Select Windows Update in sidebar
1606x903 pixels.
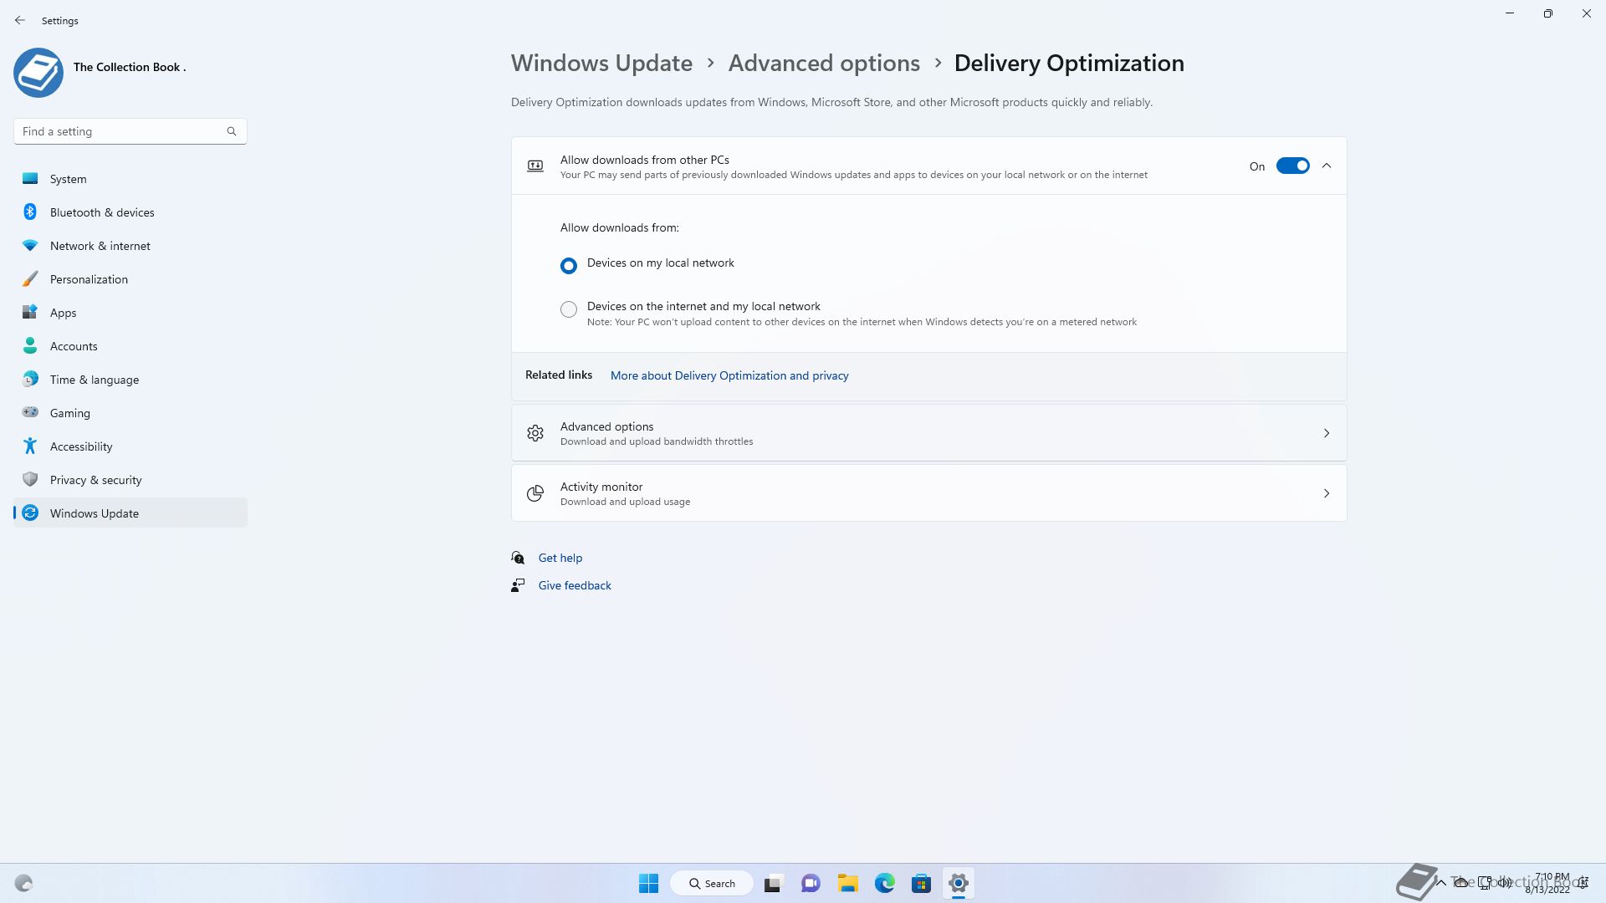coord(130,513)
